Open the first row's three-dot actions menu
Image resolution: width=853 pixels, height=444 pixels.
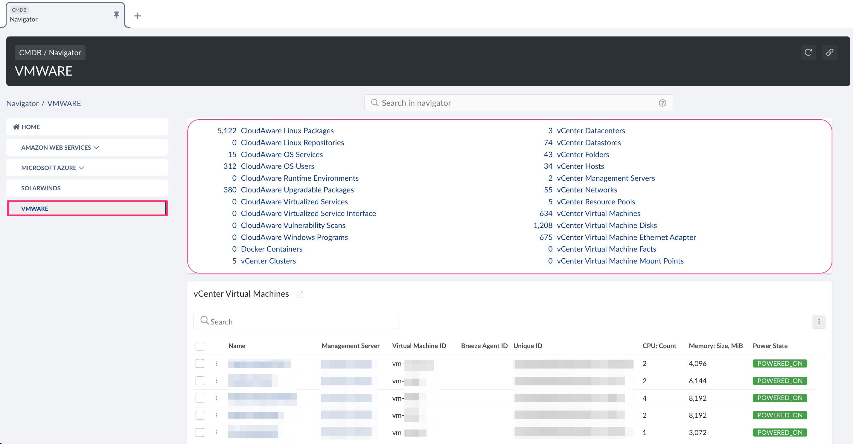click(x=216, y=363)
